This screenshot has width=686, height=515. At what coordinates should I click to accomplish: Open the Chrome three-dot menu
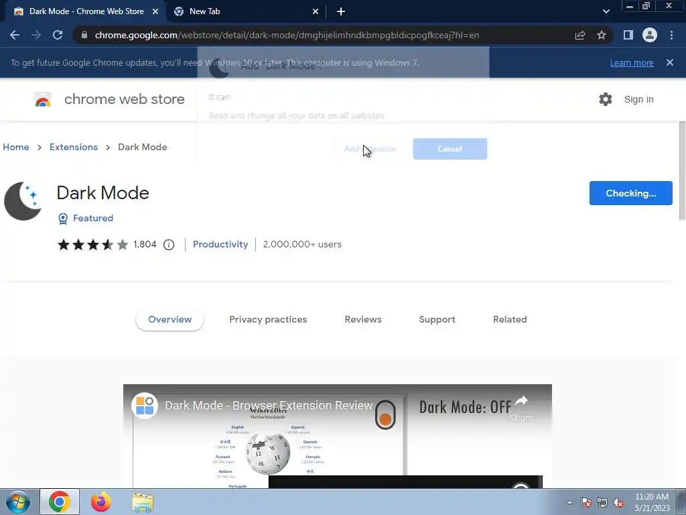point(671,35)
